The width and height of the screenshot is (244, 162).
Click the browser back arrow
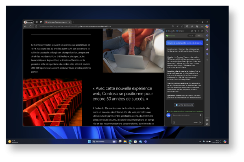tap(25, 26)
